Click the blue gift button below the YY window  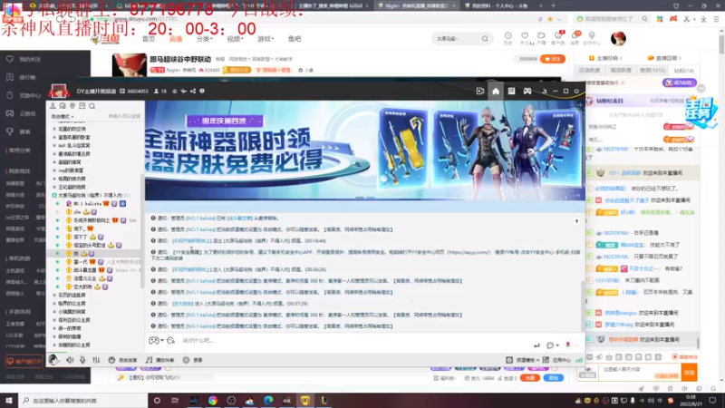554,378
